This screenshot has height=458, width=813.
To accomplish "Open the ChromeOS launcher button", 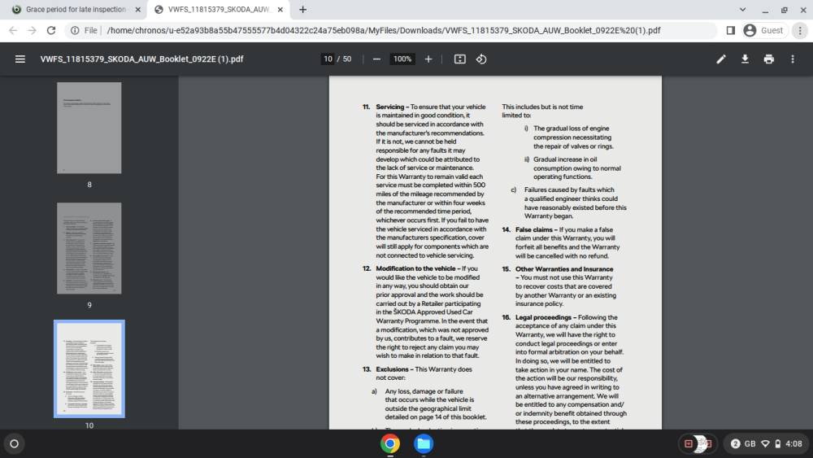I will pos(15,443).
